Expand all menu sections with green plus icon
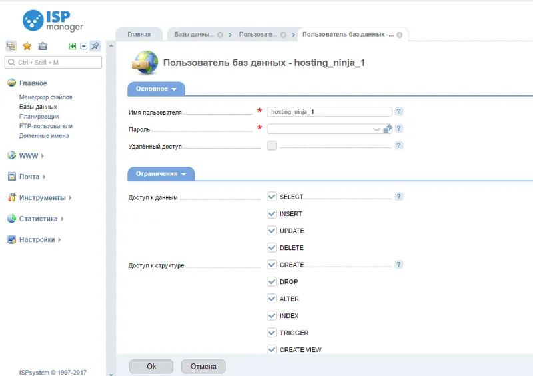Viewport: 533px width, 376px height. point(73,46)
